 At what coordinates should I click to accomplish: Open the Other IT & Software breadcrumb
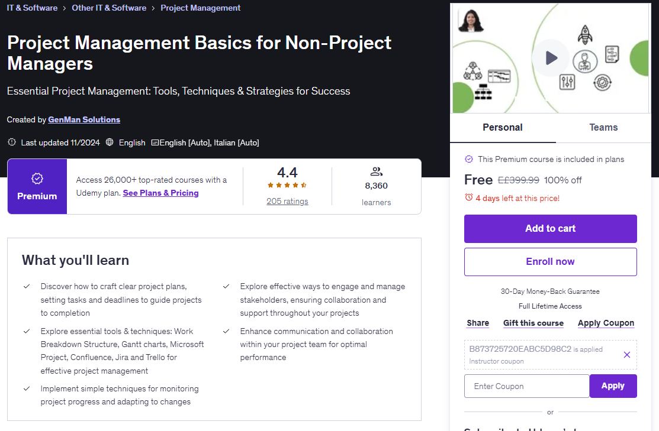pos(109,8)
